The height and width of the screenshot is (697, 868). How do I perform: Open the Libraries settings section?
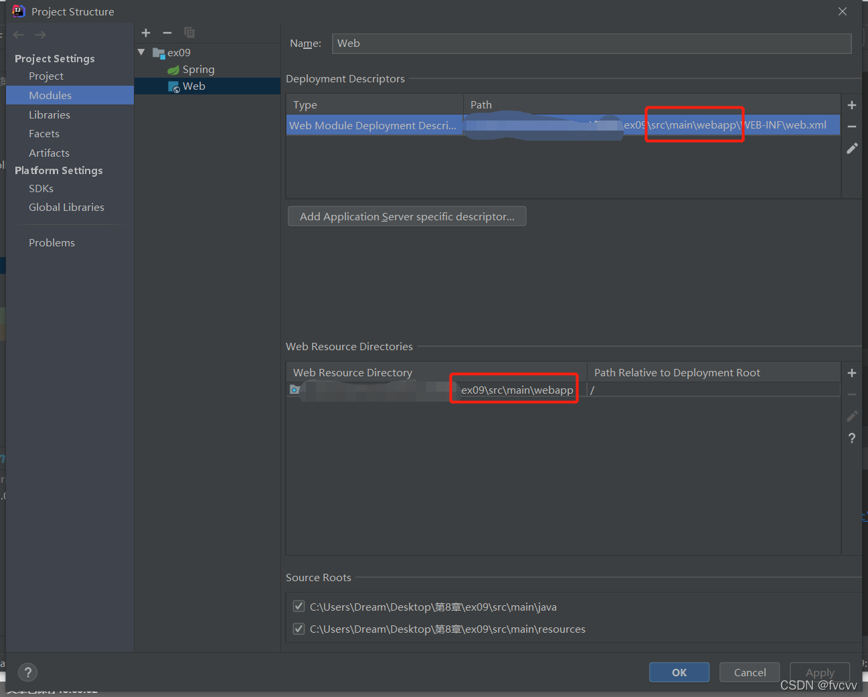(50, 115)
